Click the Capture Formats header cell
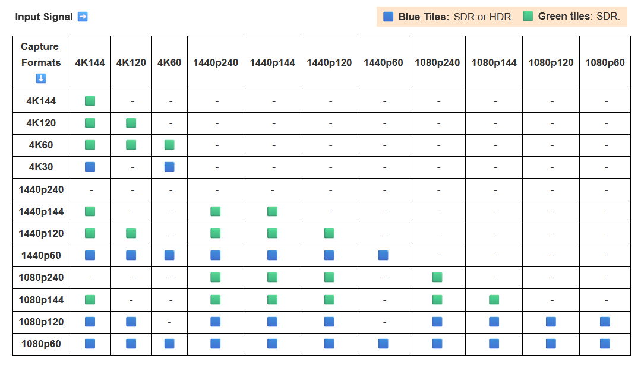641x365 pixels. [41, 55]
